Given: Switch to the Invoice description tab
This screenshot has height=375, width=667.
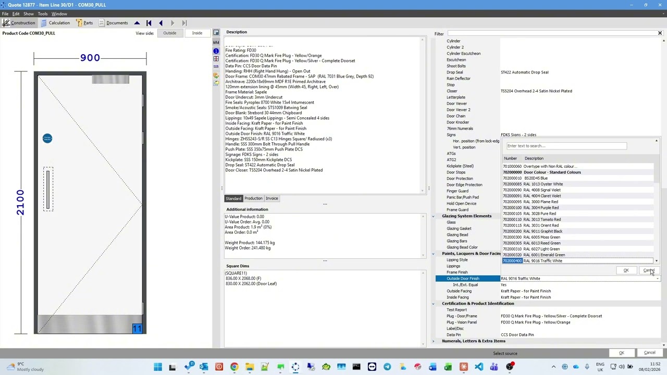Looking at the screenshot, I should click(x=271, y=198).
